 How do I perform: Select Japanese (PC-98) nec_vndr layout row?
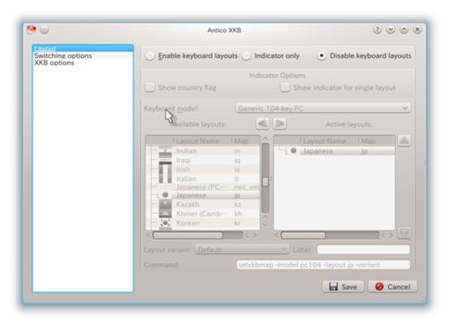[203, 188]
